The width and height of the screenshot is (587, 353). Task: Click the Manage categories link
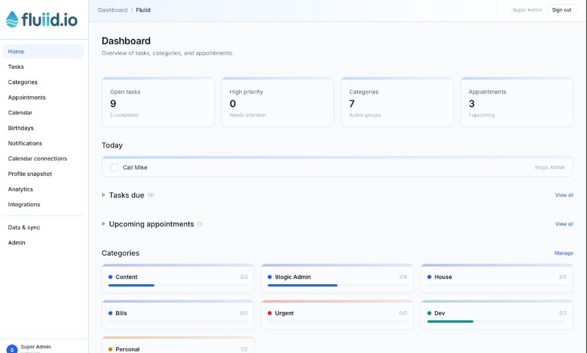(563, 253)
